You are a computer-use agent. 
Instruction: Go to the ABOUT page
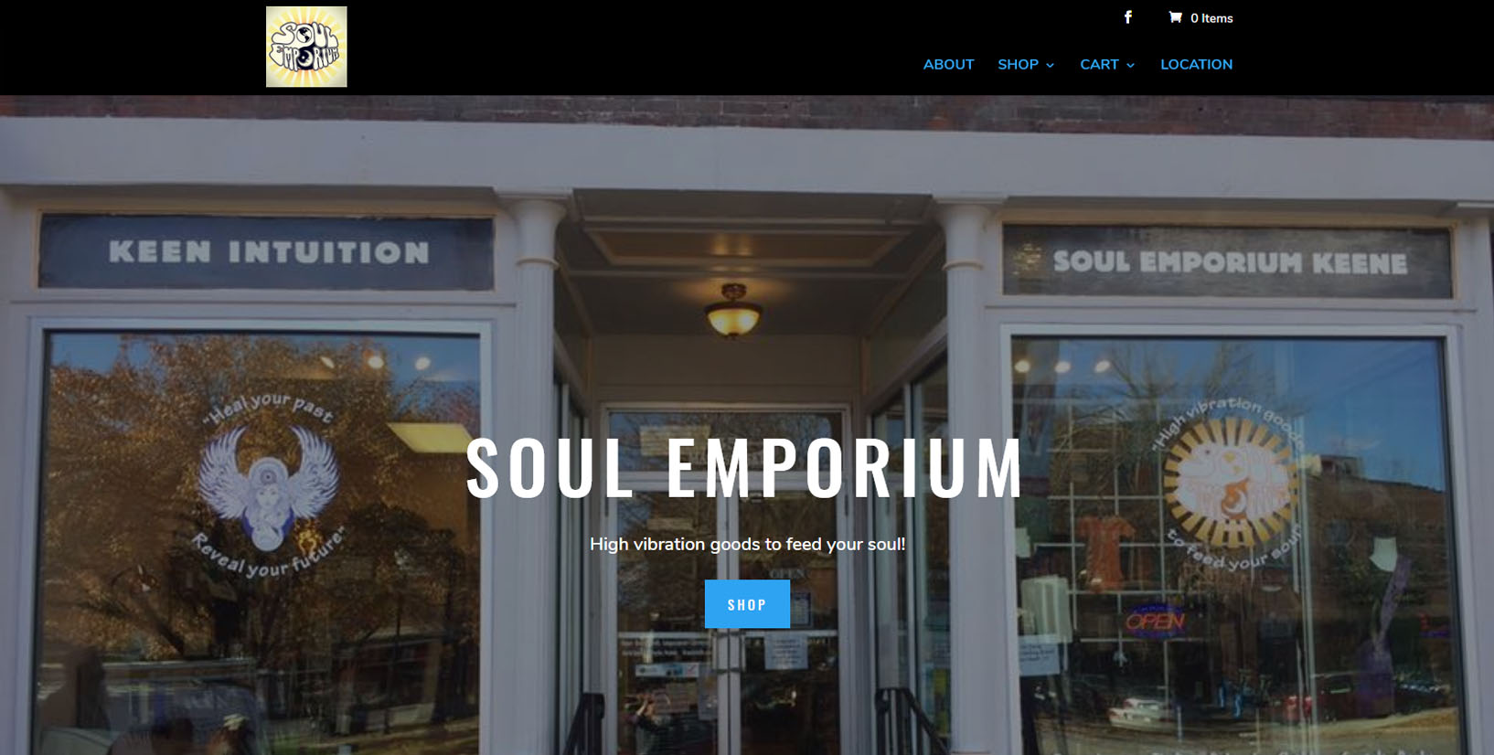948,65
